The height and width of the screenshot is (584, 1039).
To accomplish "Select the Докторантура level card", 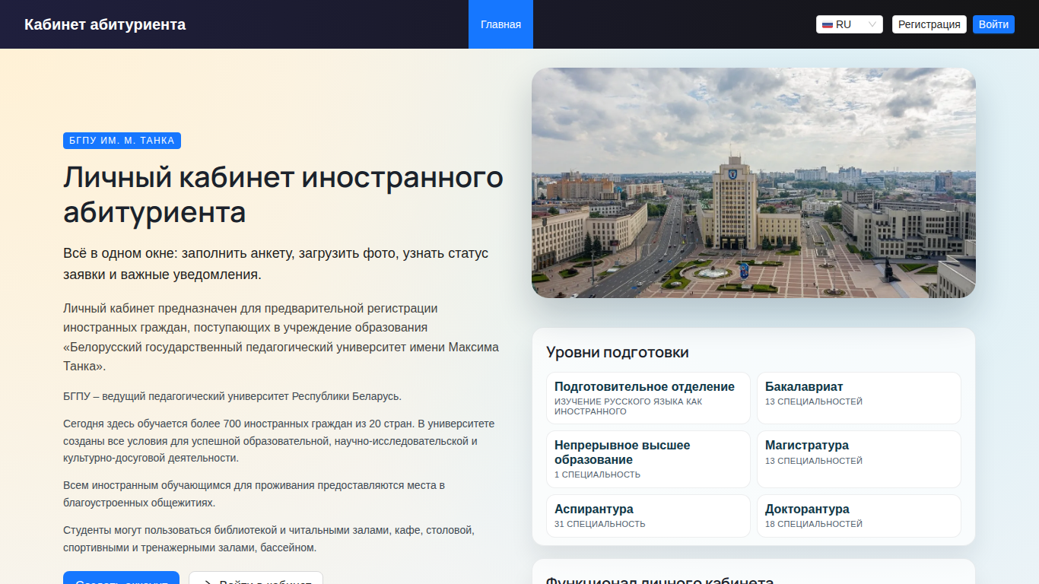I will coord(859,516).
